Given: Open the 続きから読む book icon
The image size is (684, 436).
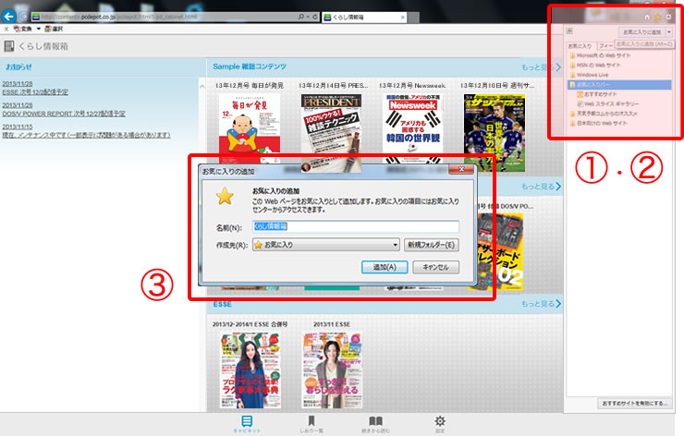Looking at the screenshot, I should click(375, 424).
